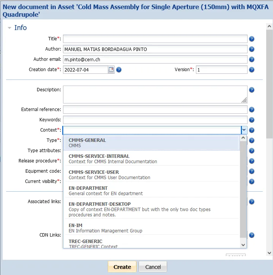Open help icon for Equipment code
Screen dimensions: 273x275
pyautogui.click(x=251, y=171)
